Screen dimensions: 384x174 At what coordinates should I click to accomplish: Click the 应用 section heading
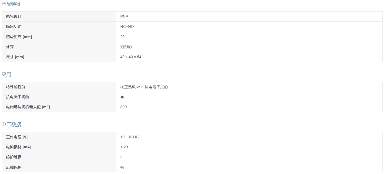[x=6, y=74]
